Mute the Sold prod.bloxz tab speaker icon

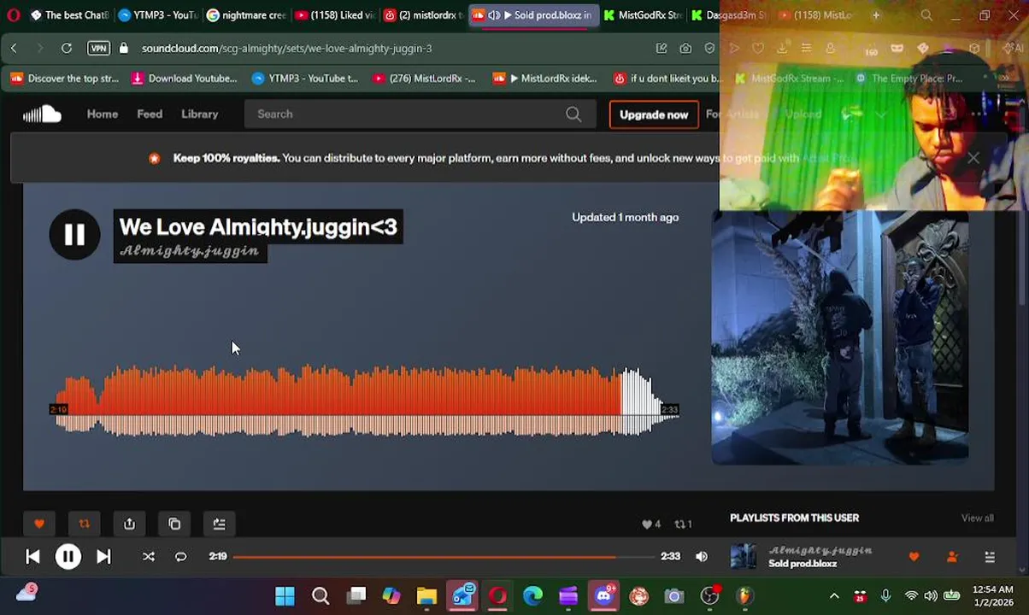click(494, 15)
